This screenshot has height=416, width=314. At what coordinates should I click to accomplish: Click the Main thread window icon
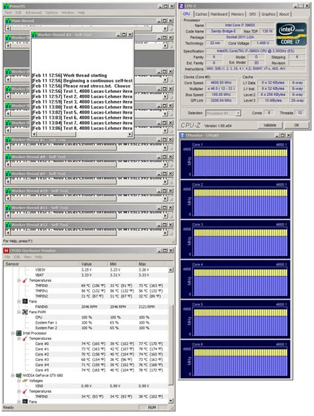[8, 21]
